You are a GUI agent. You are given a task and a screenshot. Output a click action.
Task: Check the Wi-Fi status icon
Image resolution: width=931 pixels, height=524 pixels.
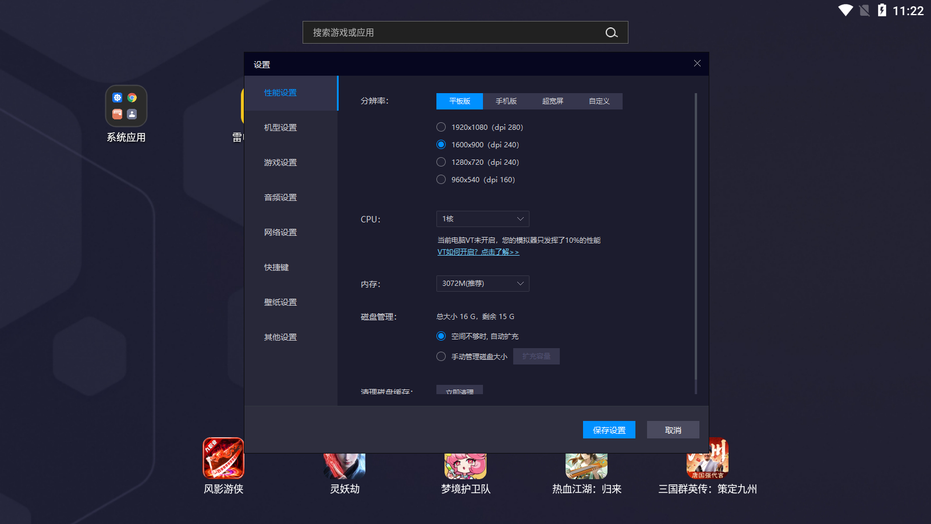click(845, 10)
